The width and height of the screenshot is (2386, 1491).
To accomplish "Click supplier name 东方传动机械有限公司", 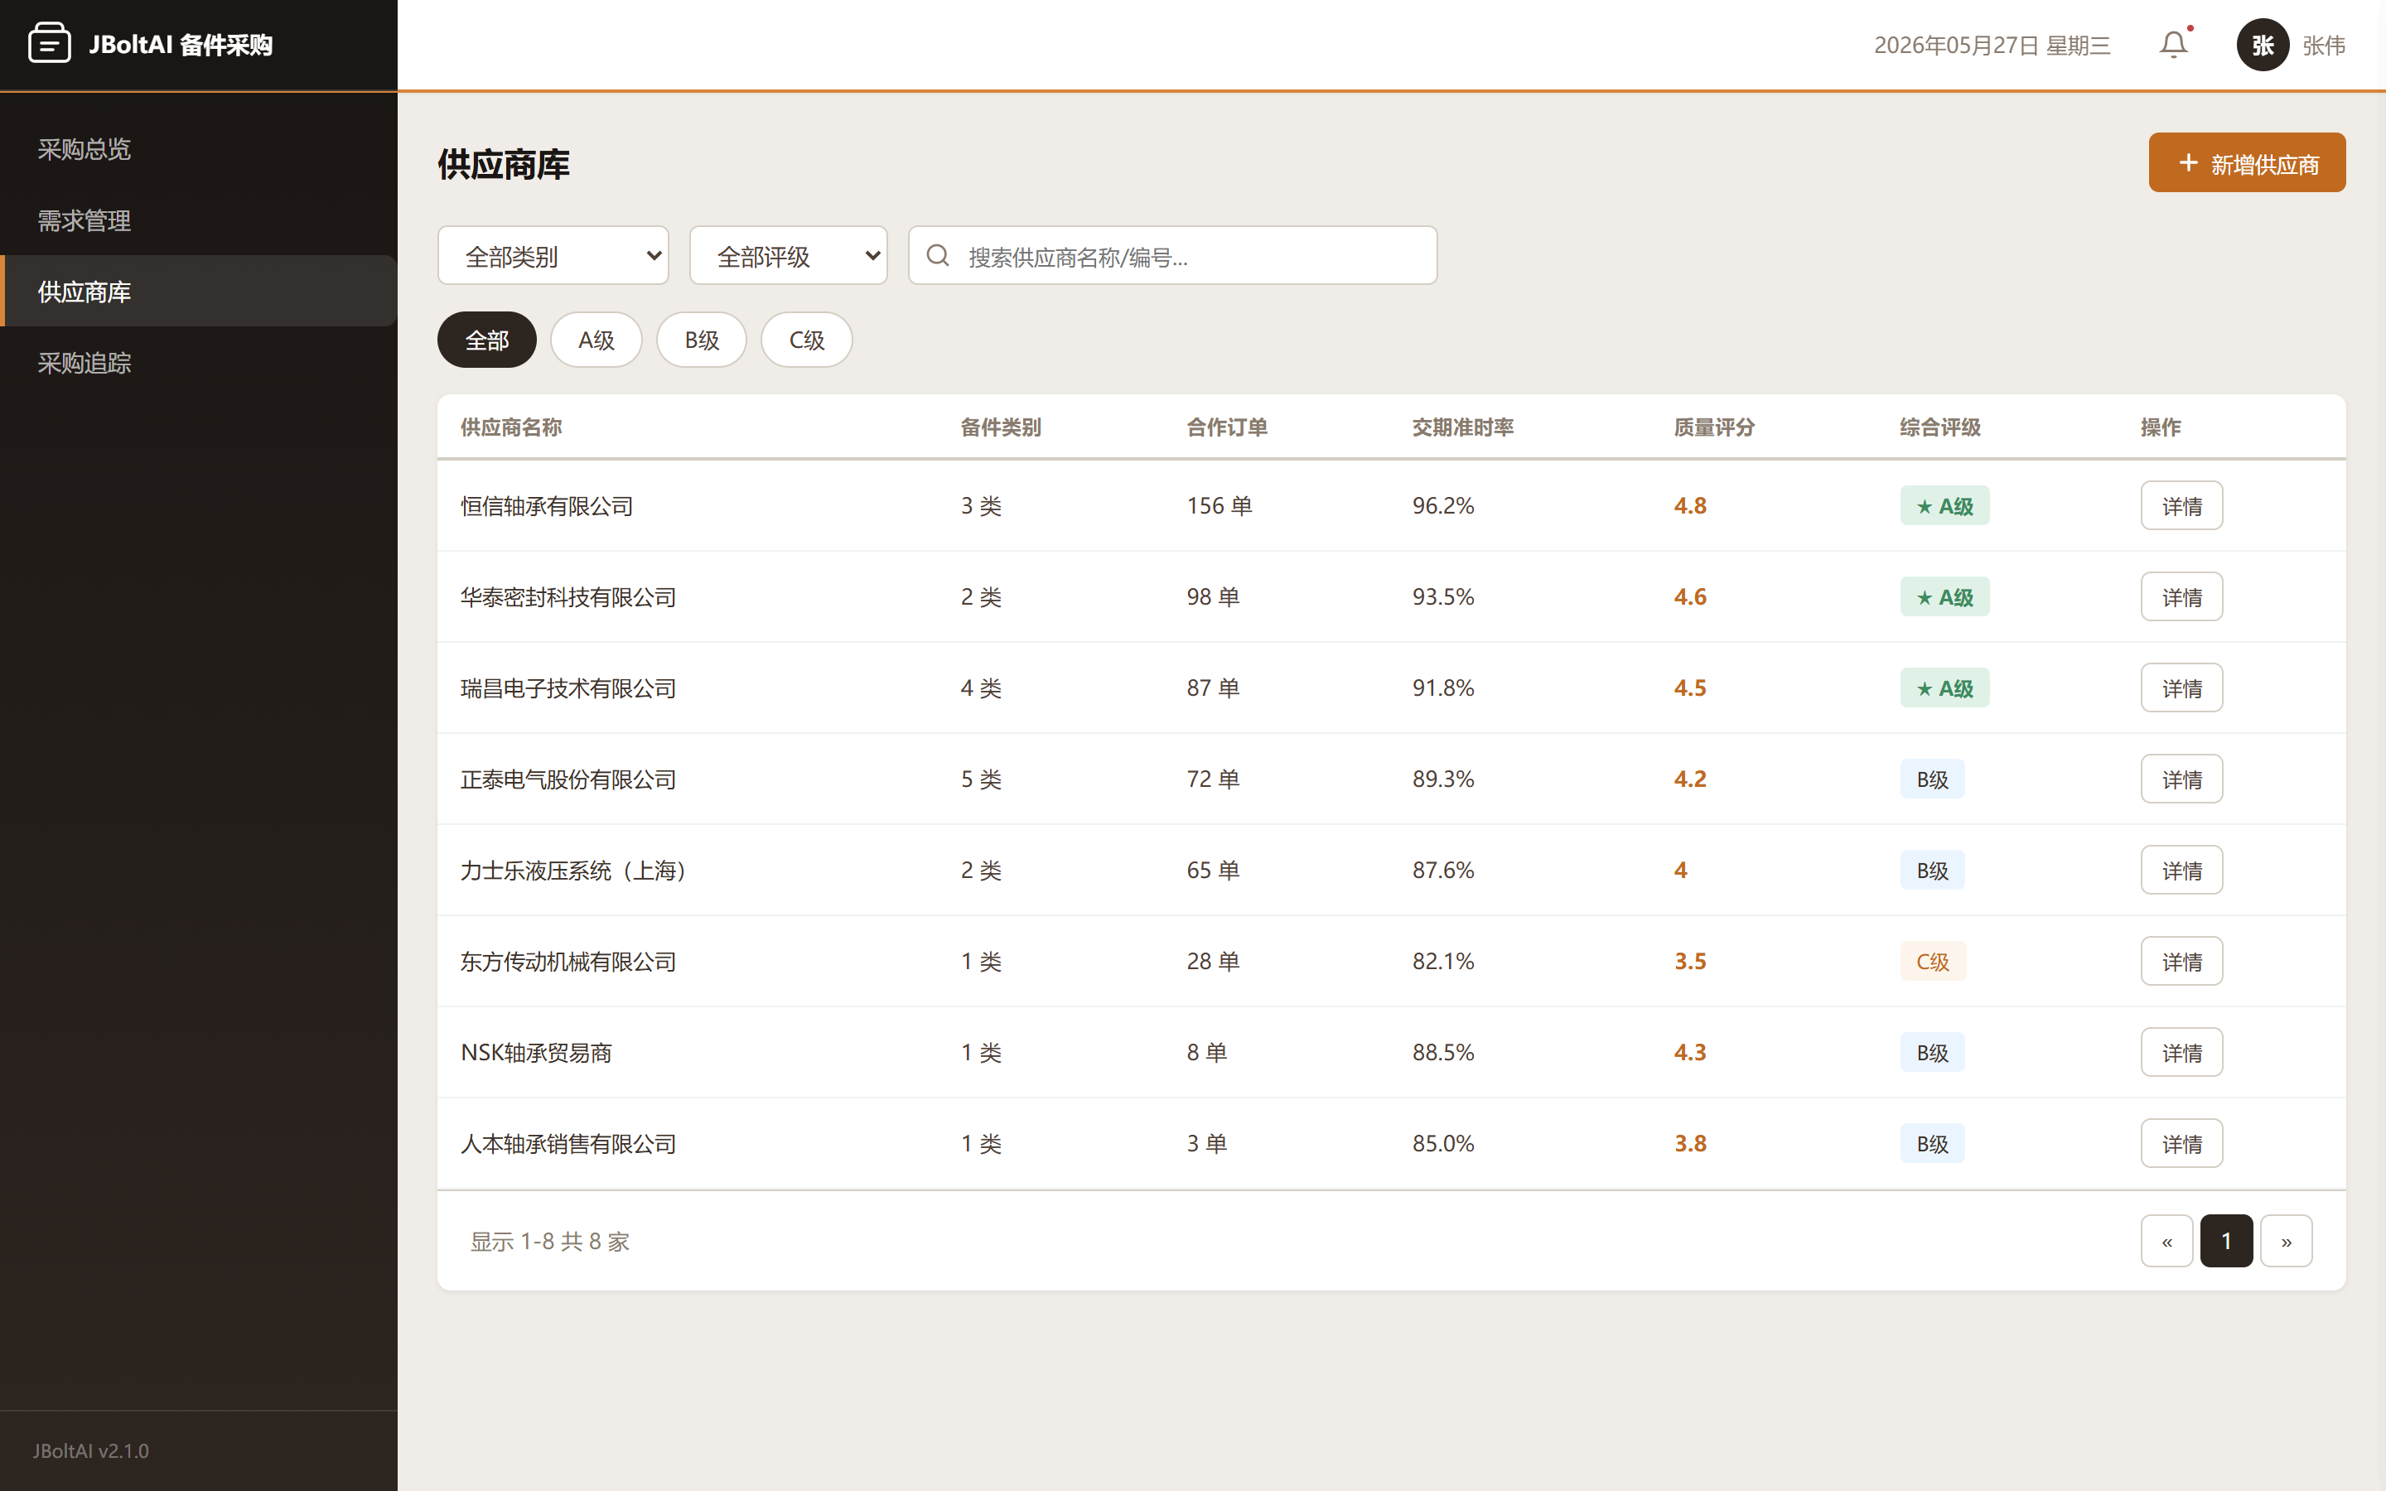I will pyautogui.click(x=568, y=962).
